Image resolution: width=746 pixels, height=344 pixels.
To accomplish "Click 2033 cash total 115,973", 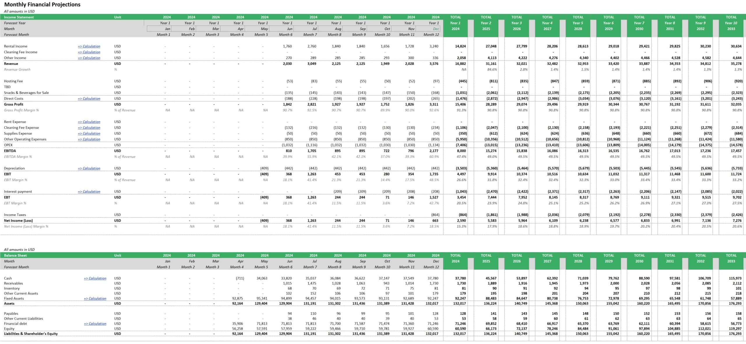I will pyautogui.click(x=735, y=279).
